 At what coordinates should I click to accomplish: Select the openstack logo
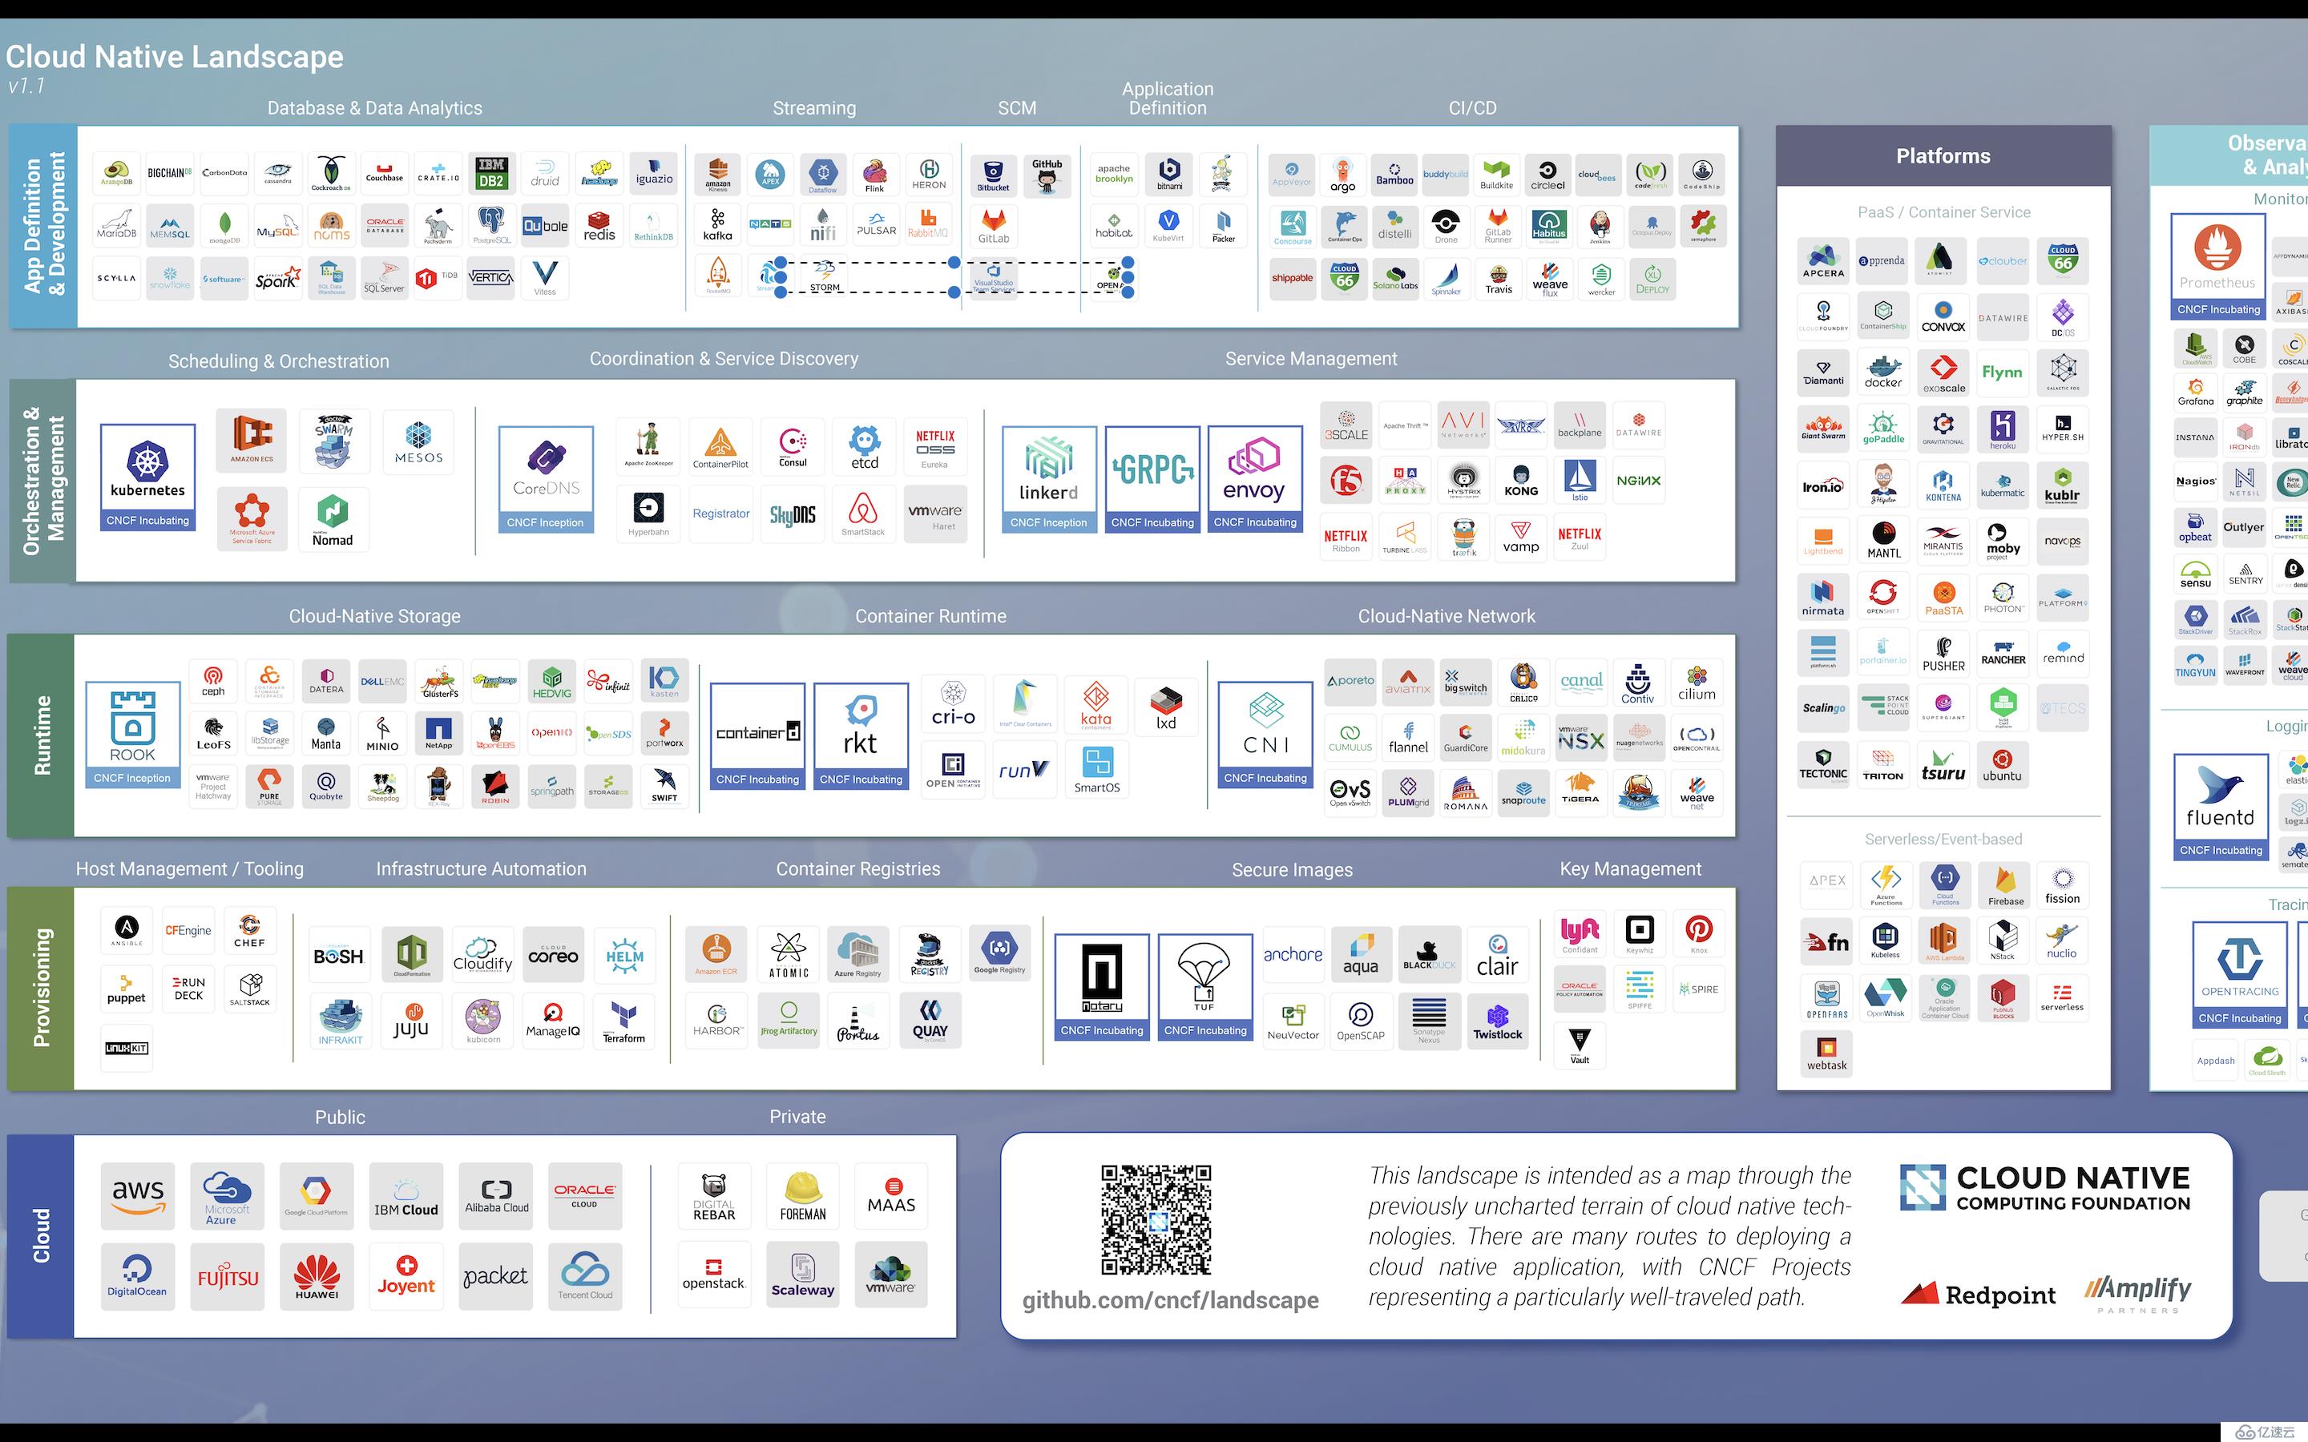click(713, 1276)
